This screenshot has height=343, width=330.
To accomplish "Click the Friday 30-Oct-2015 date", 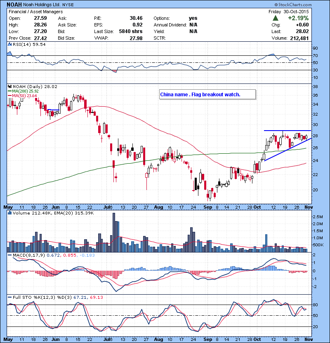I will tap(288, 12).
